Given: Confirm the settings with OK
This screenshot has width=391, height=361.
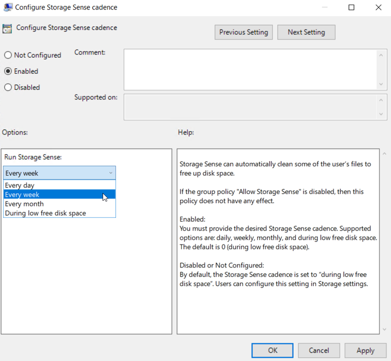Looking at the screenshot, I should (272, 350).
